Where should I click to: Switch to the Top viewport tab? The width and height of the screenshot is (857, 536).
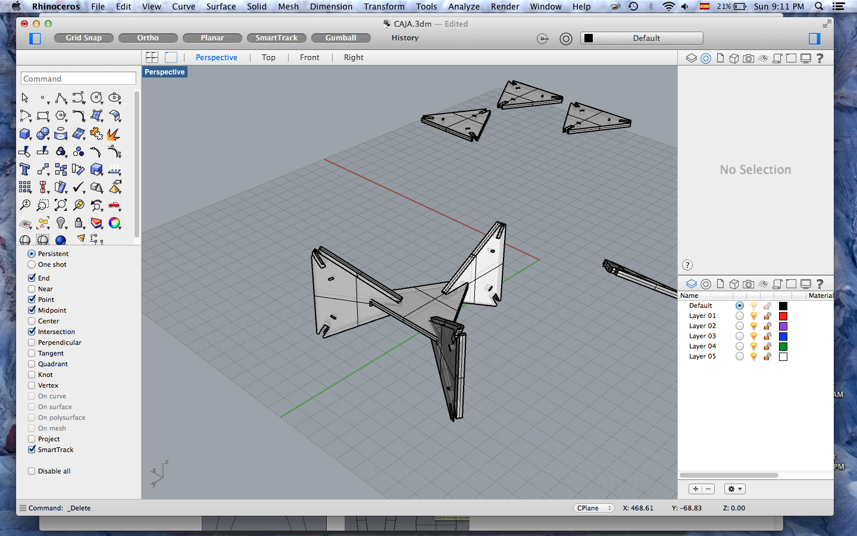[268, 57]
